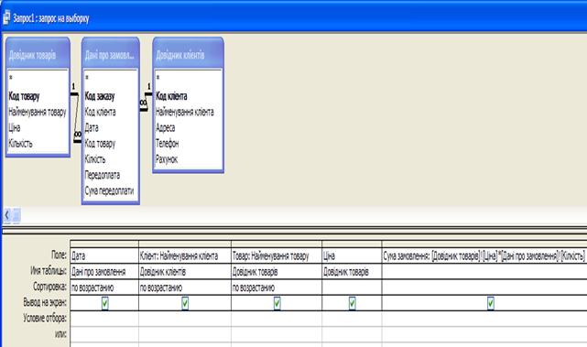Click empty sort cell under Ціна column
587x347 pixels.
tap(352, 287)
